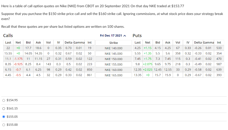The height and width of the screenshot is (130, 228).
Task: Click the Puts table Int header
Action: tap(219, 42)
